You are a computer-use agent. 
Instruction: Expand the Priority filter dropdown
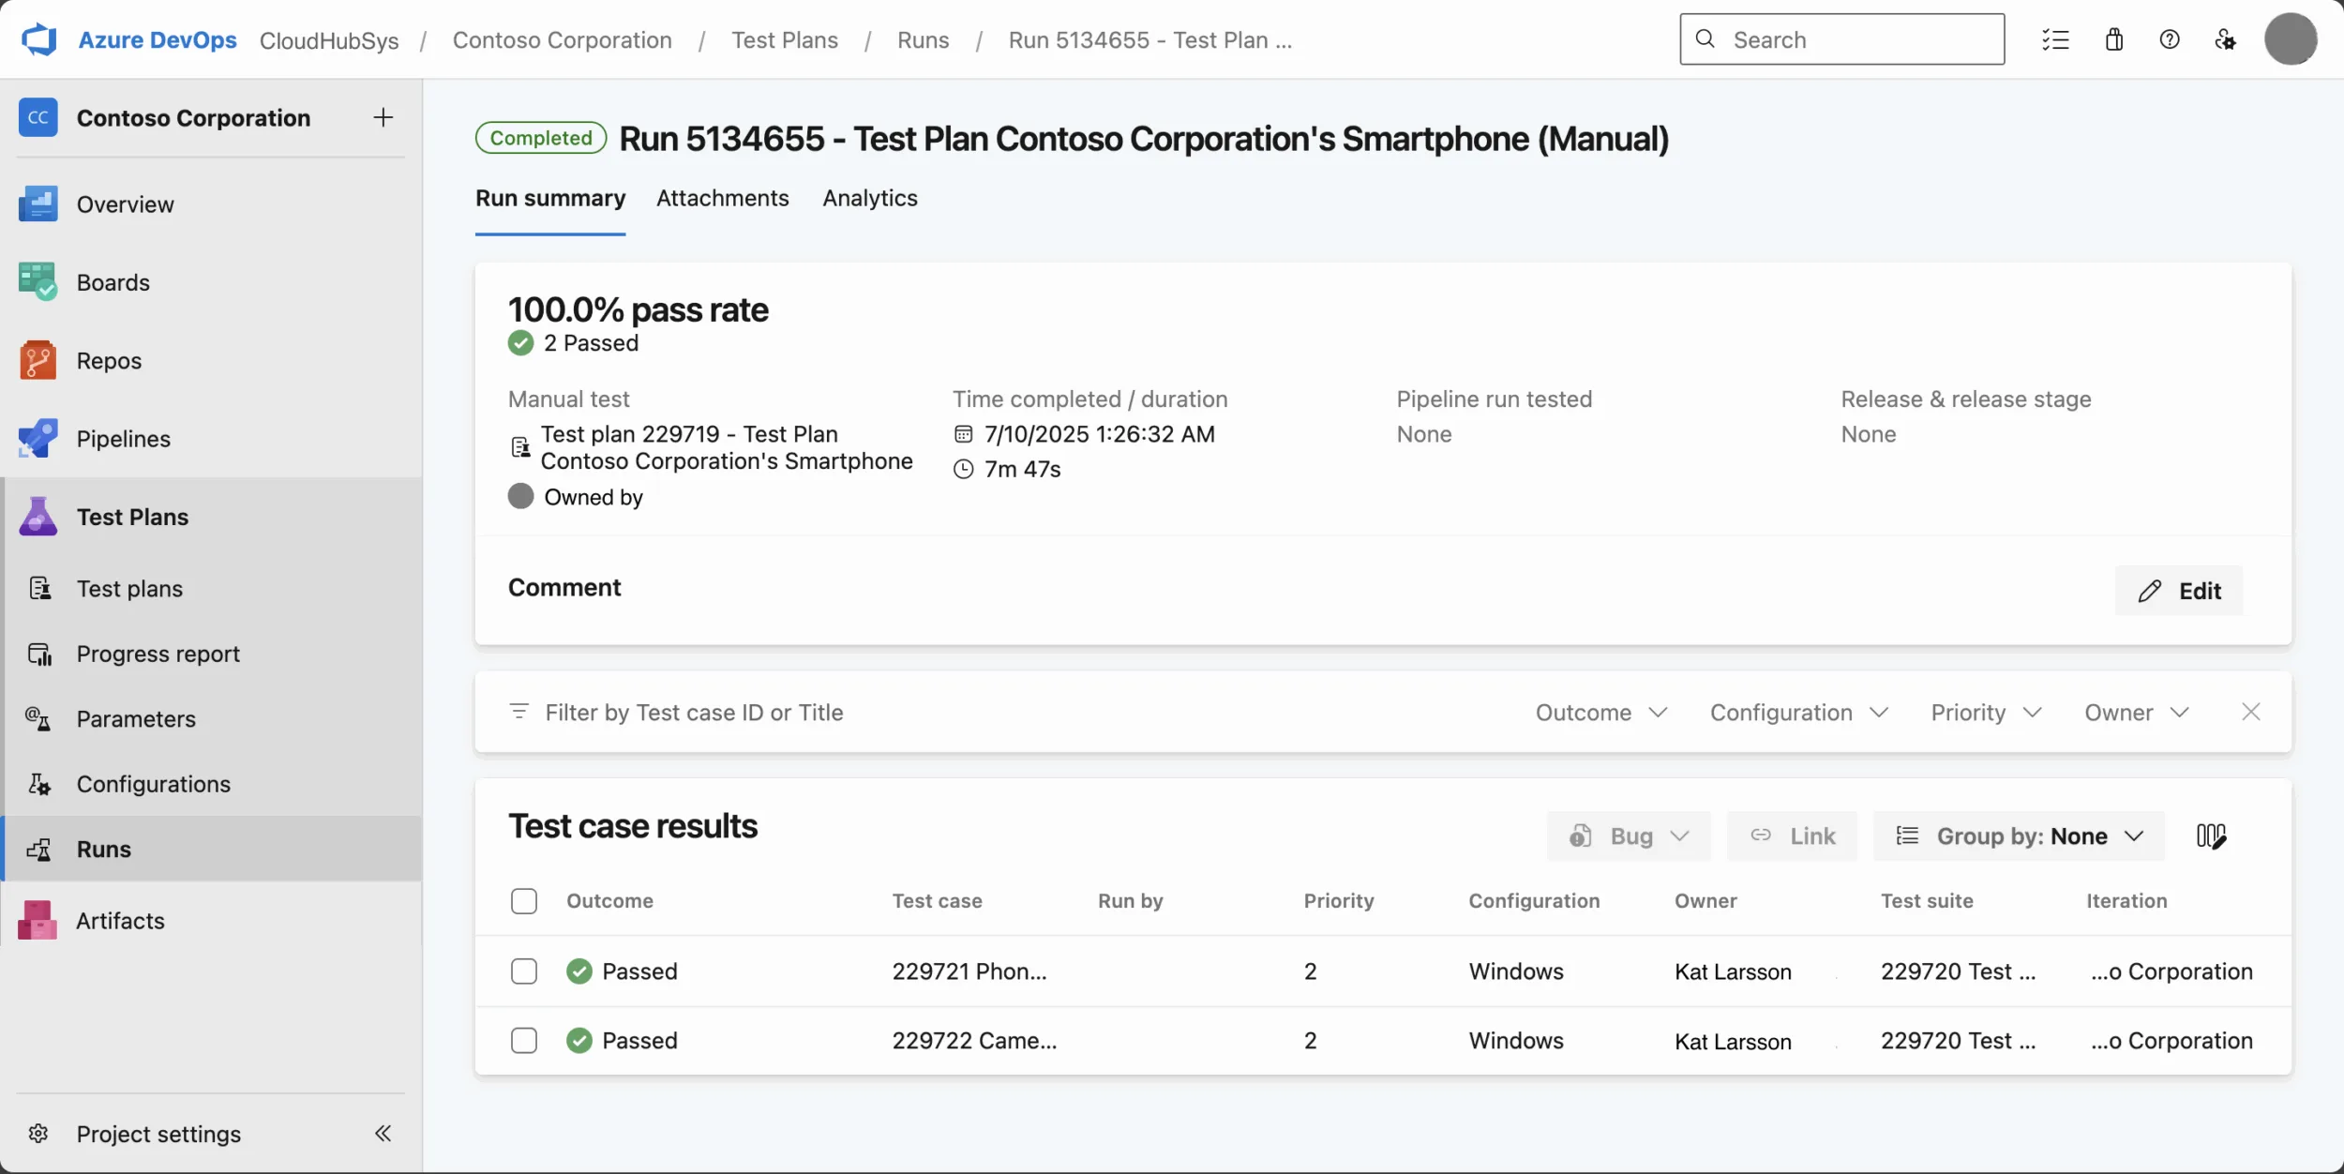click(1984, 713)
